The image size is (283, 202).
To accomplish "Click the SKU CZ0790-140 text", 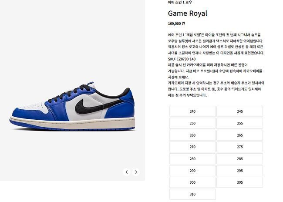I will (x=182, y=59).
